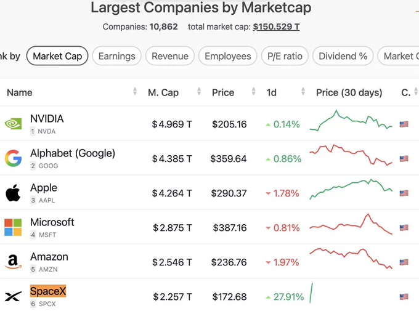The height and width of the screenshot is (311, 419).
Task: Click the Microsoft four-square logo
Action: point(13,227)
